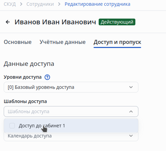Viewport: 166px width, 151px height.
Task: Click the Данные доступа section heading
Action: point(29,64)
